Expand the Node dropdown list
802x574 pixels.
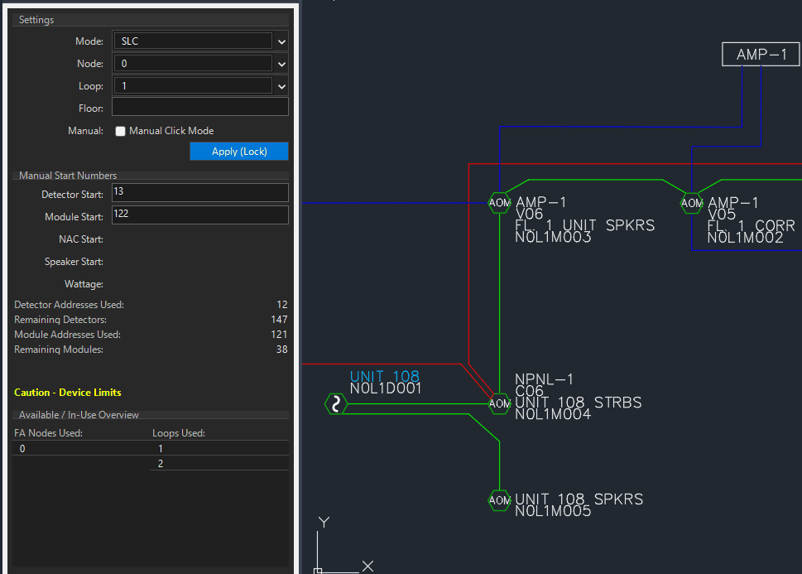click(x=281, y=64)
